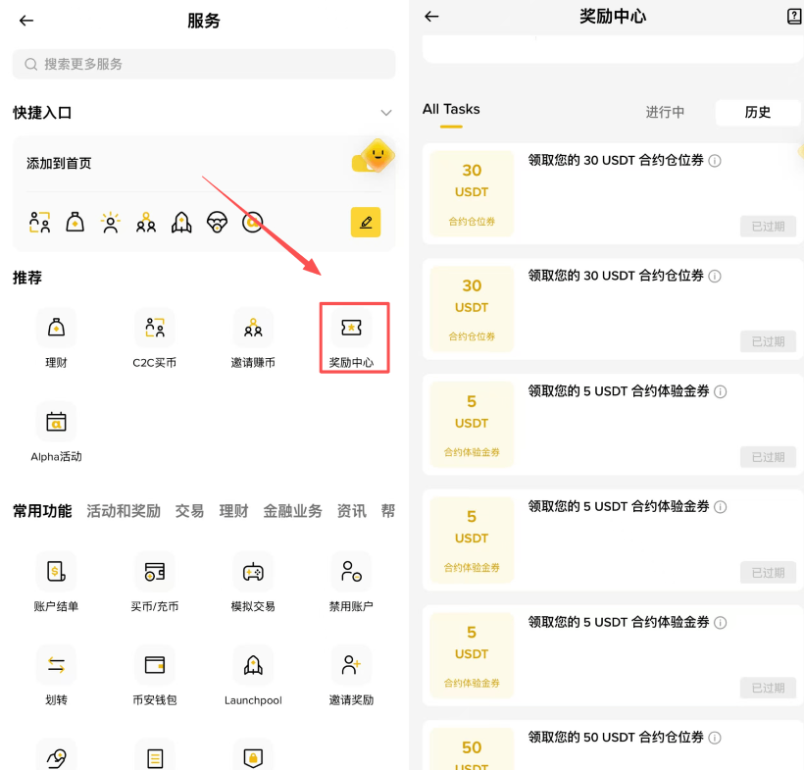Open Launchpool in common functions
This screenshot has height=770, width=804.
[x=253, y=676]
